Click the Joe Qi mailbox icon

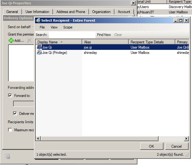tap(39, 47)
